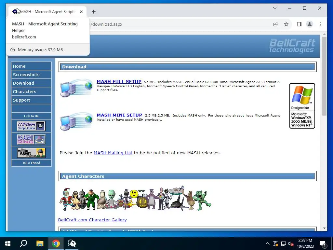Image resolution: width=333 pixels, height=250 pixels.
Task: Open the MASH FULL SETUP download link
Action: pyautogui.click(x=119, y=82)
